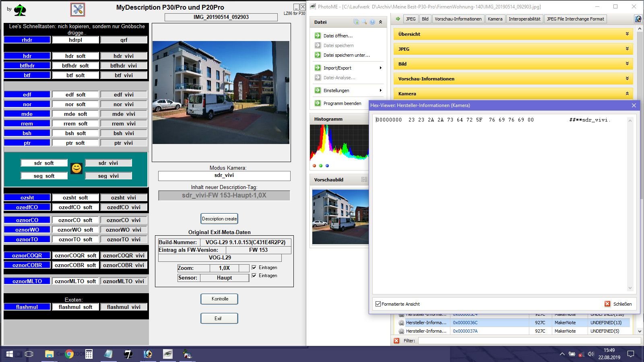The height and width of the screenshot is (362, 644).
Task: Click the Kontrolle button
Action: pyautogui.click(x=219, y=299)
